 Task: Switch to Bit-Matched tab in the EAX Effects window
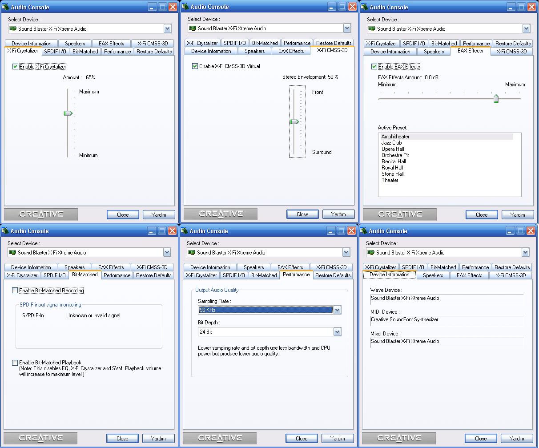click(x=444, y=44)
